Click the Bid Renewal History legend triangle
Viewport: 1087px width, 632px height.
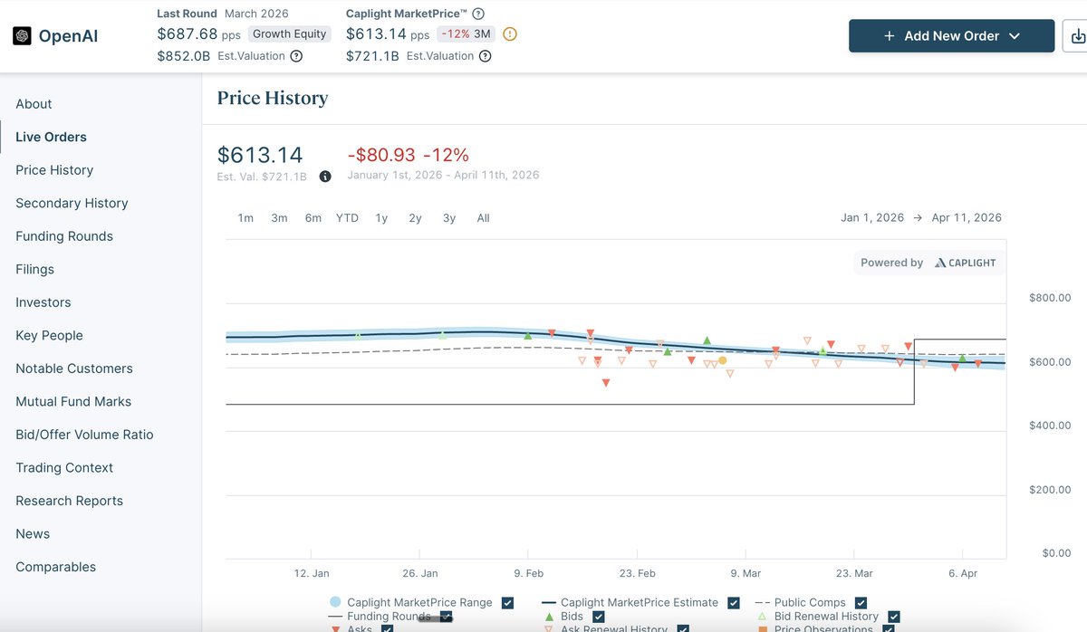pyautogui.click(x=762, y=617)
